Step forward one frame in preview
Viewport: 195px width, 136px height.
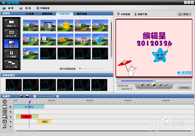coord(160,85)
